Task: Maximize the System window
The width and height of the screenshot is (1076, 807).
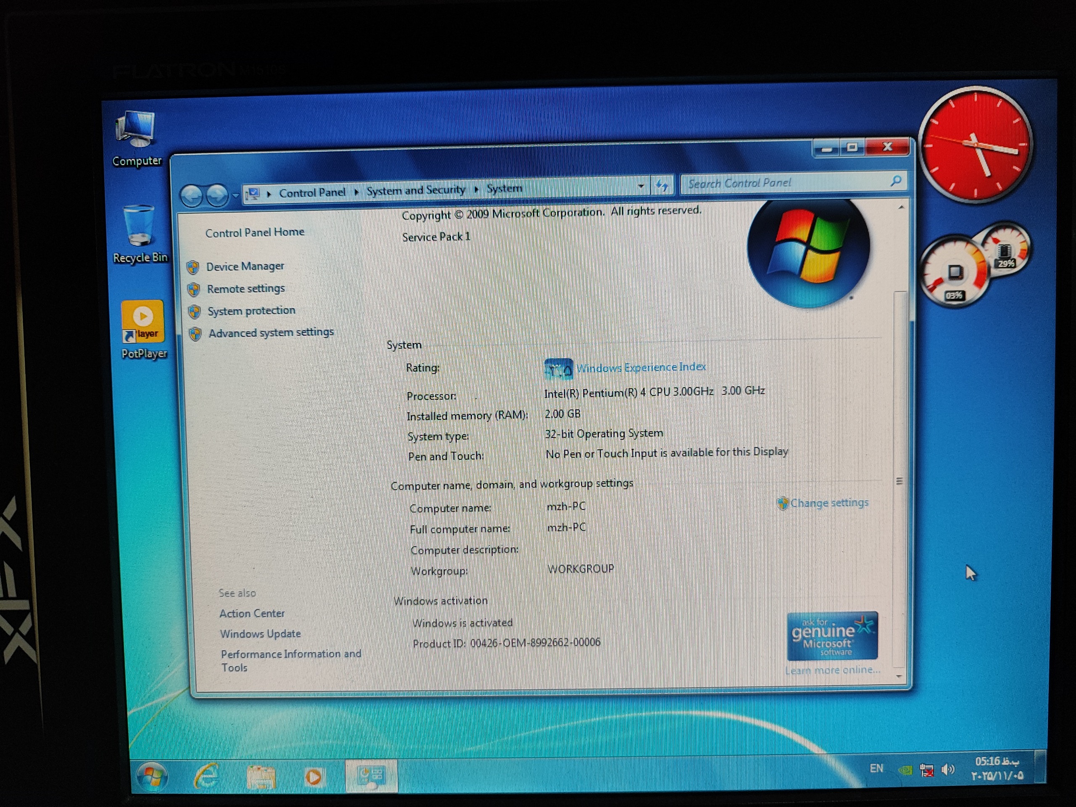Action: 852,147
